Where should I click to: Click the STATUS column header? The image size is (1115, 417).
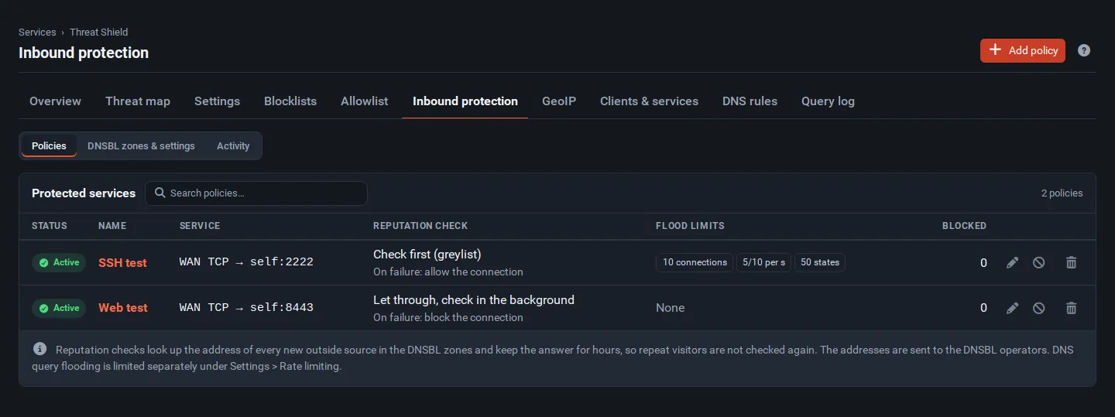(x=50, y=226)
